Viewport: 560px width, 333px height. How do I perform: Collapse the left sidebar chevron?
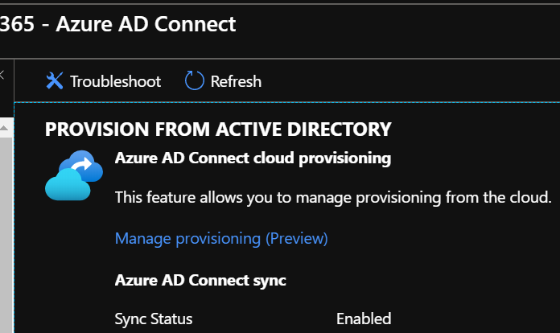click(x=2, y=75)
